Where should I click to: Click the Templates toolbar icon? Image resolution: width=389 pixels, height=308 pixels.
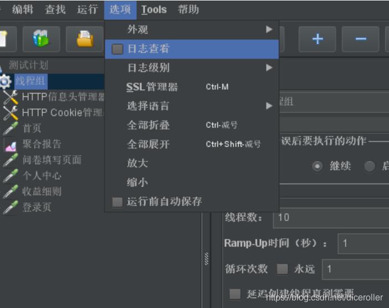[x=41, y=39]
